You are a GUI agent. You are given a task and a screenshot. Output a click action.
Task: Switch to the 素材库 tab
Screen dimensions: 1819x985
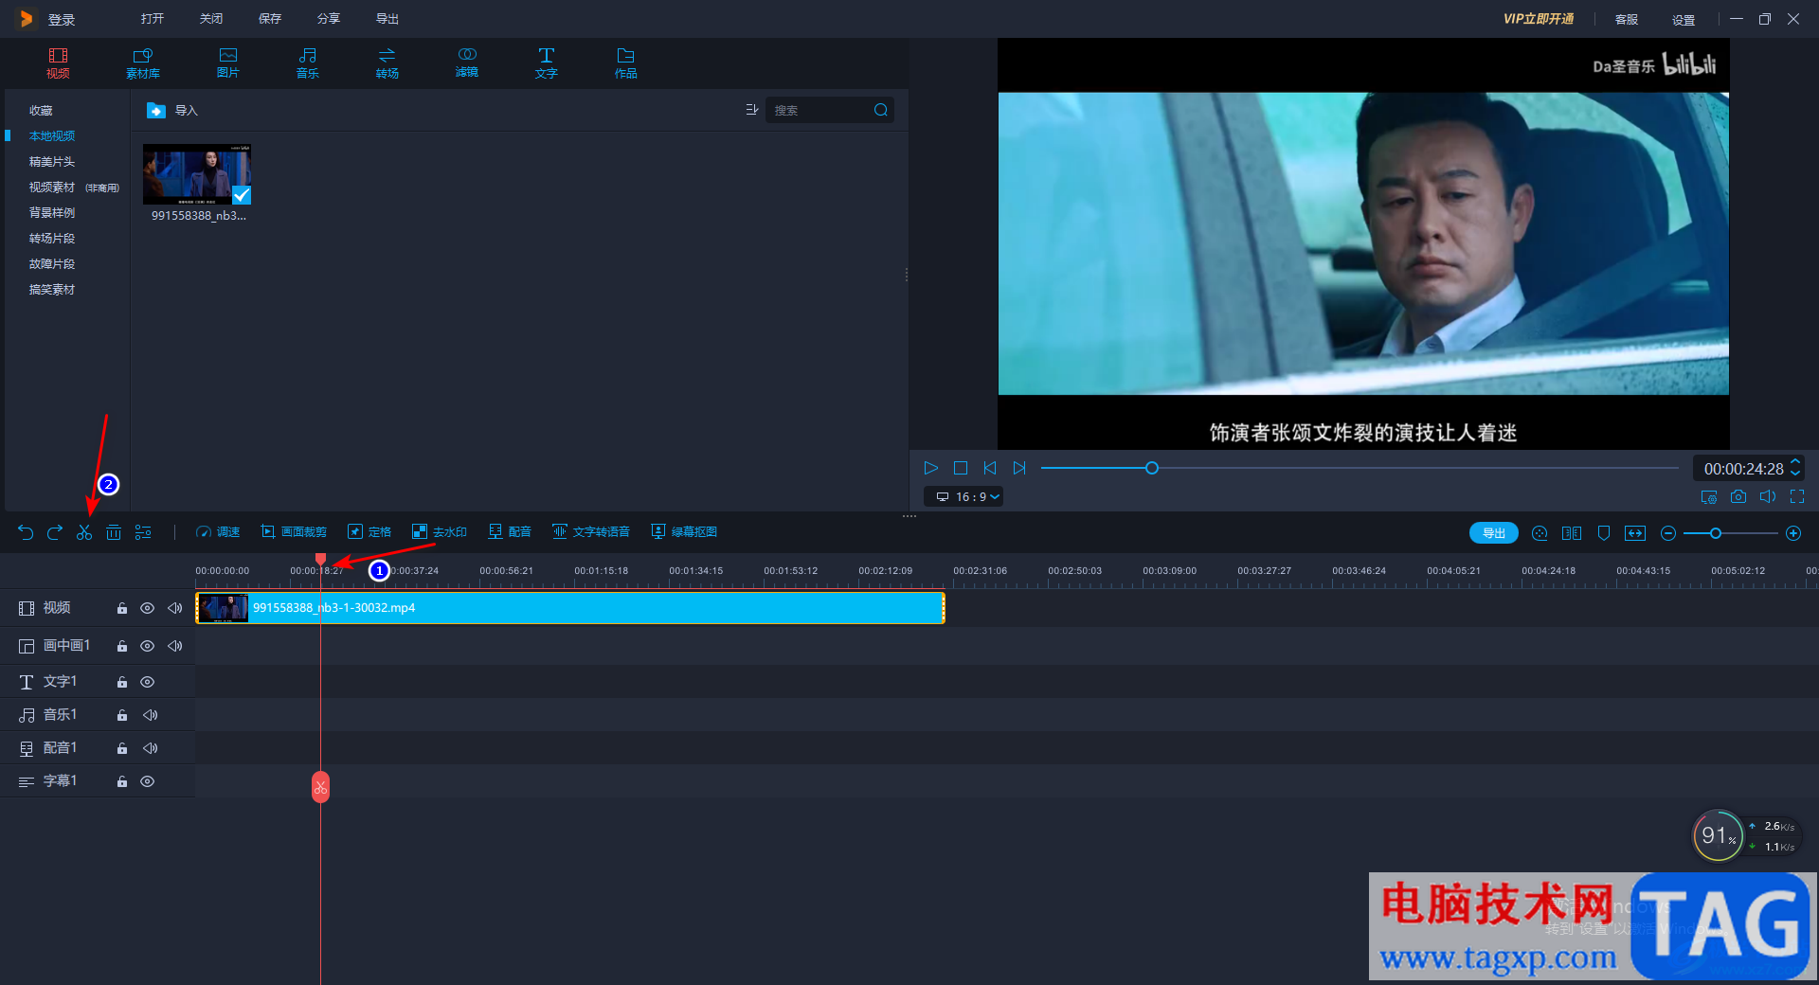pos(143,63)
